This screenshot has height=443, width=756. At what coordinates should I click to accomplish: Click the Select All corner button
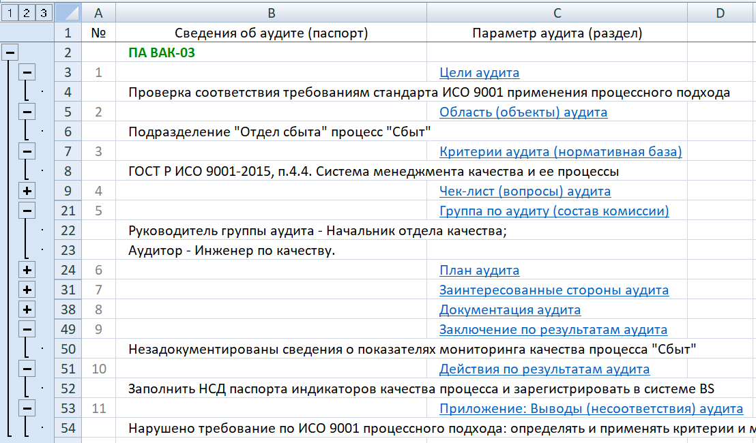[67, 12]
